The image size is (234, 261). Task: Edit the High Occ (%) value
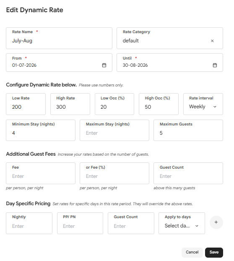coord(159,104)
